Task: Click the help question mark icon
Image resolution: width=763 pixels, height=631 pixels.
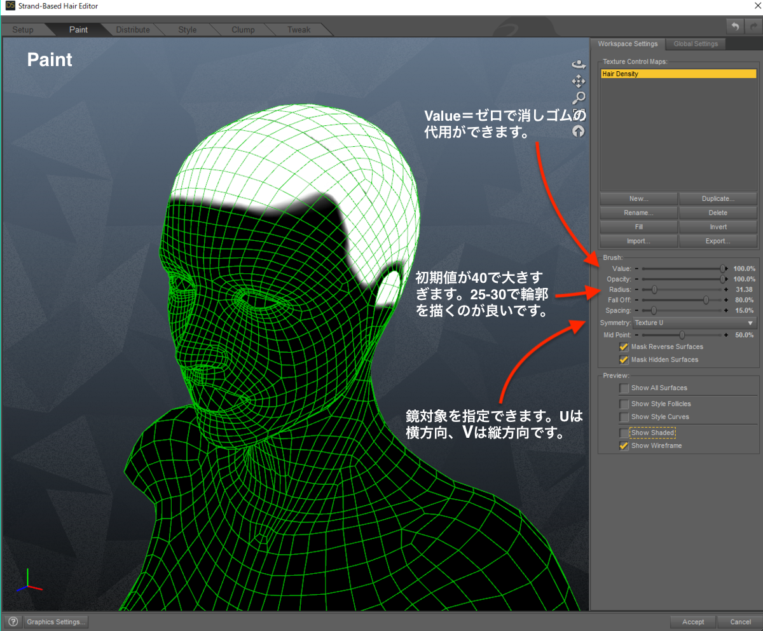Action: tap(12, 621)
